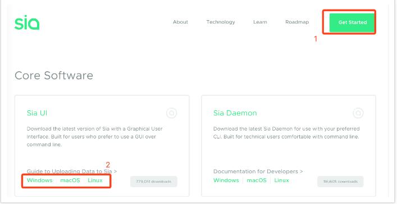
Task: Go to the Learn page
Action: (x=260, y=22)
